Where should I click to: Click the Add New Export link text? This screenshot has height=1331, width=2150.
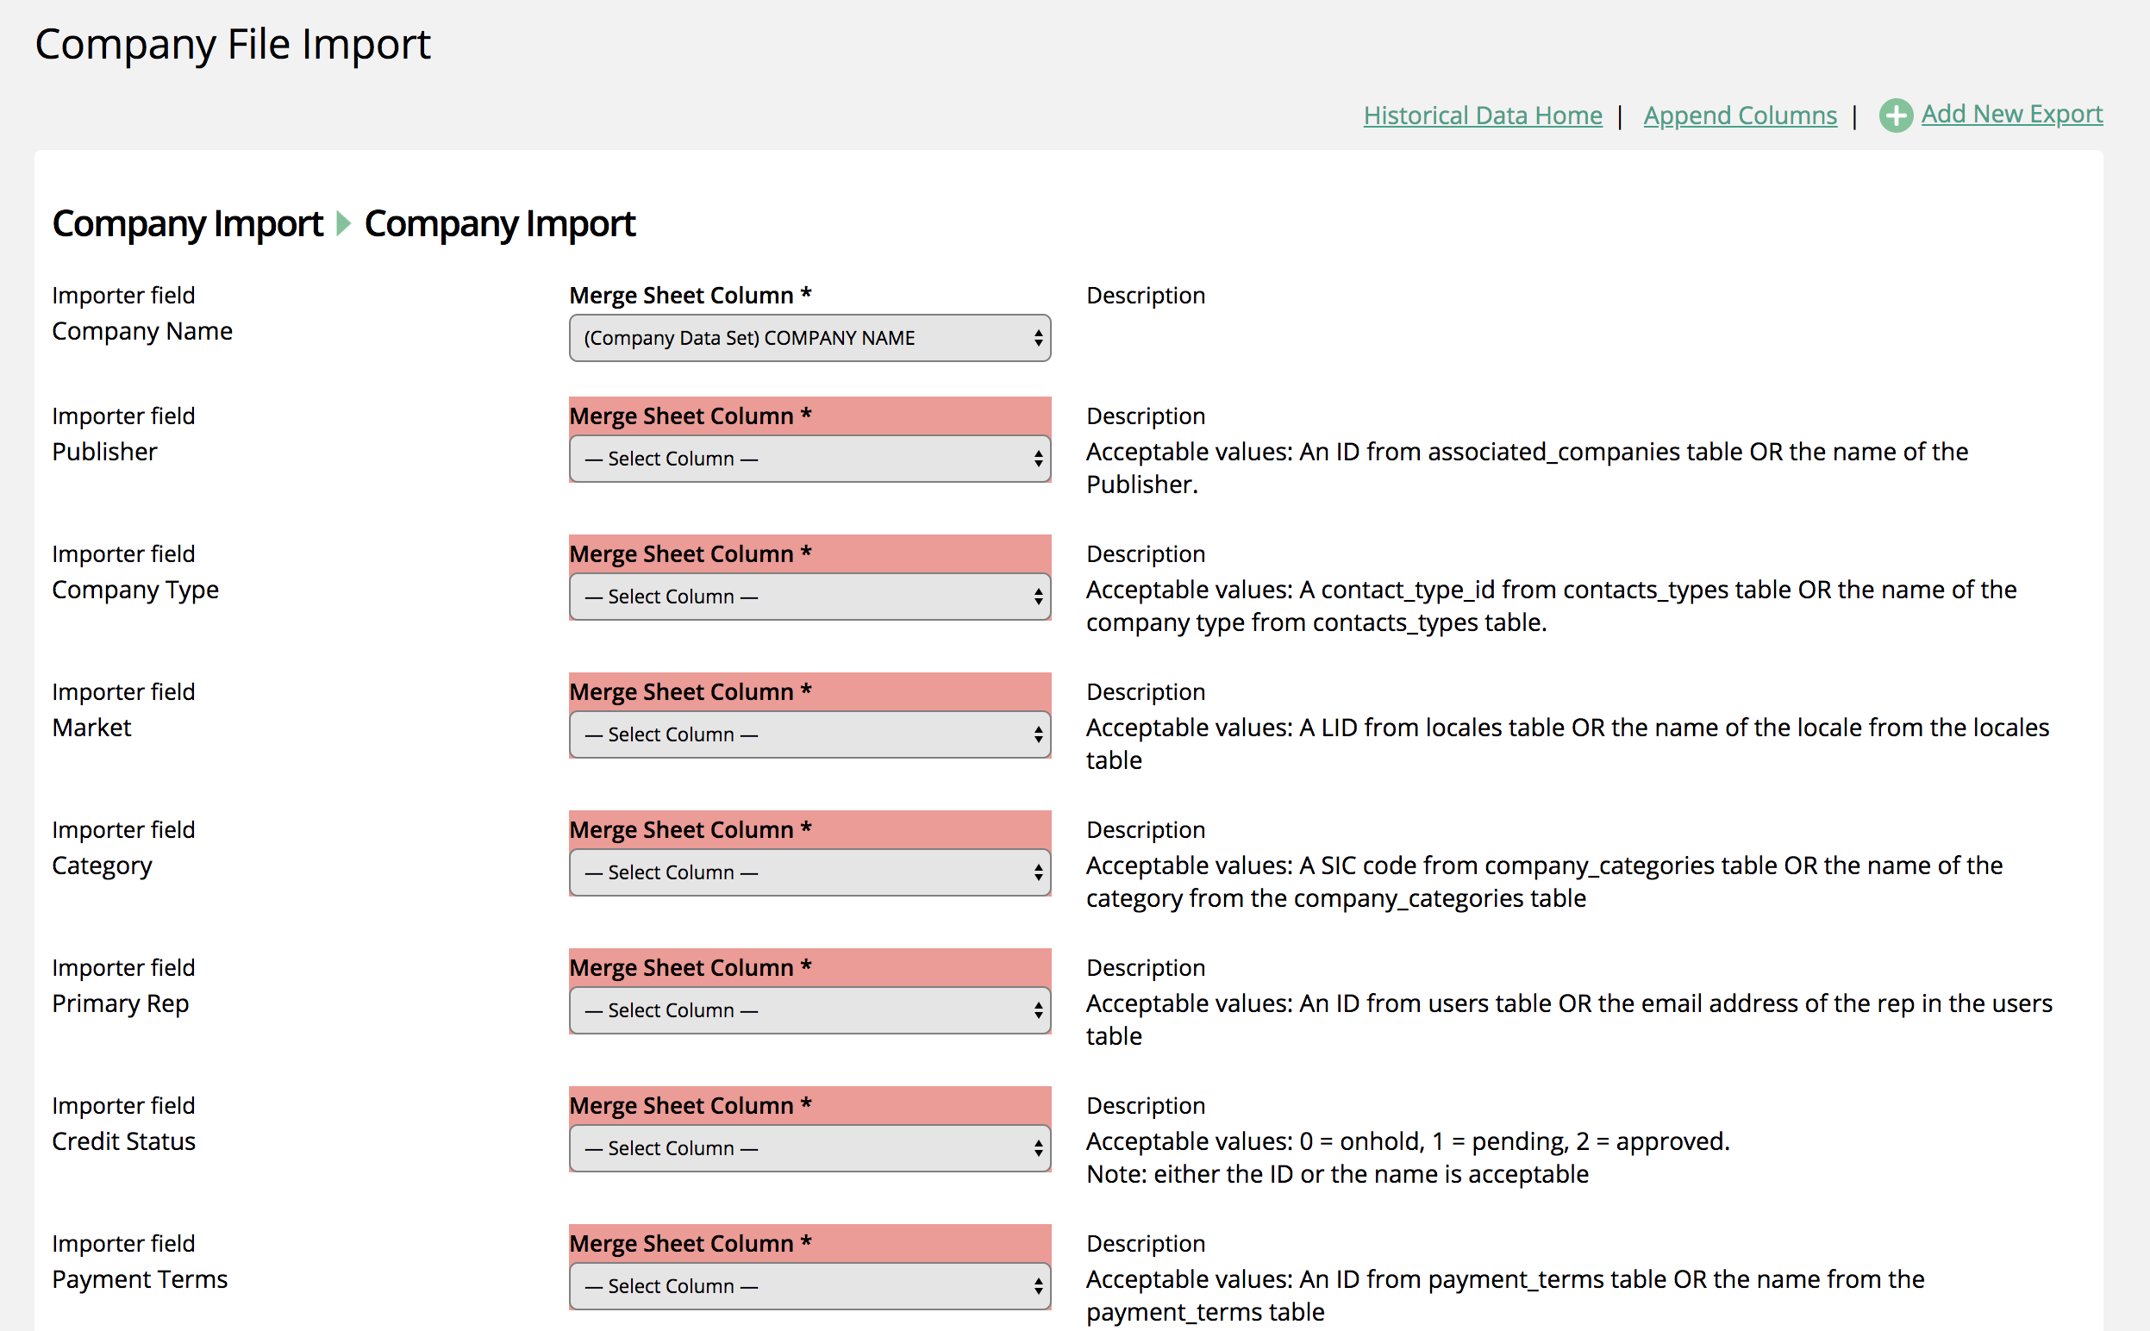2011,114
